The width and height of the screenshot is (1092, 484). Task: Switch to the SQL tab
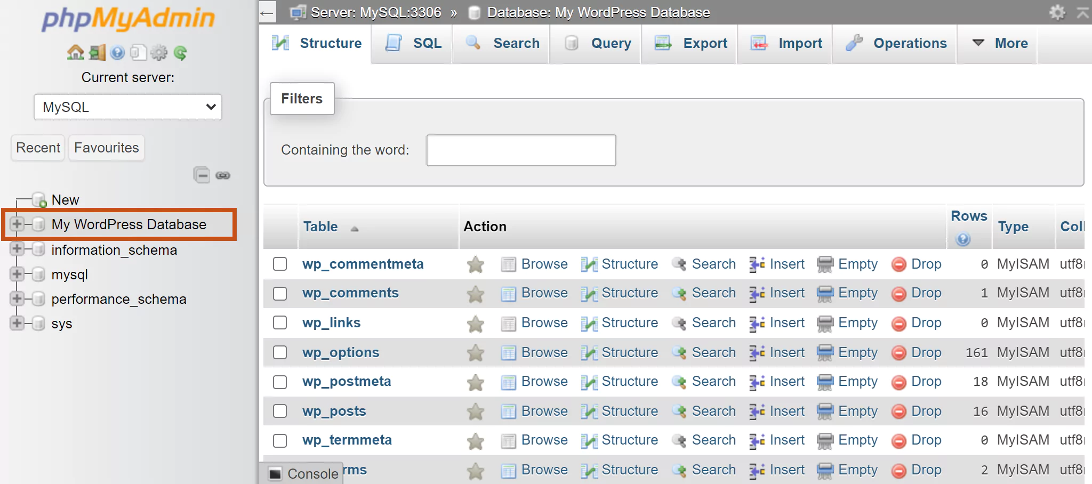[x=413, y=44]
